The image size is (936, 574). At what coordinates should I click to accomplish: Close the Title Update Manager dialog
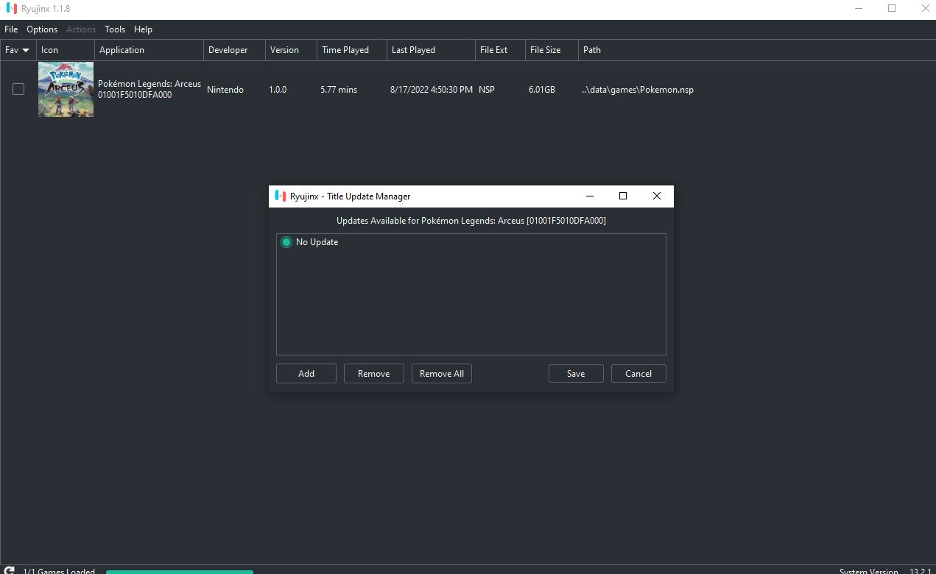coord(656,196)
